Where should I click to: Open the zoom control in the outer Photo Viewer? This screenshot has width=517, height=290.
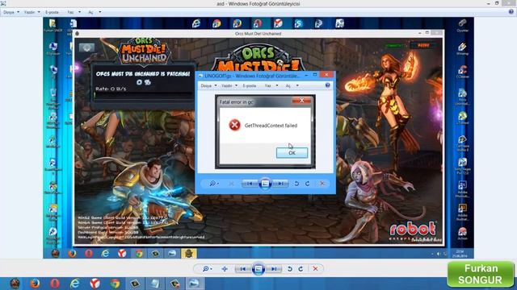[207, 269]
